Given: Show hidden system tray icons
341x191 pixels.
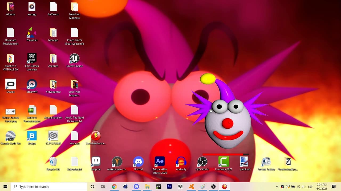Looking at the screenshot, I should tap(277, 187).
